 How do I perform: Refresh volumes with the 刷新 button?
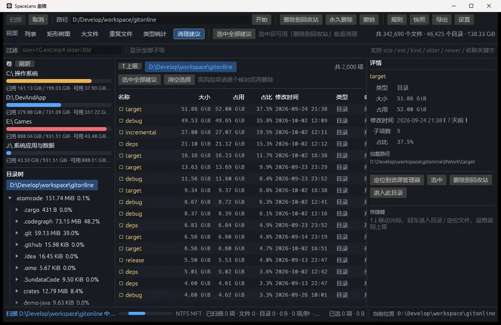25,64
